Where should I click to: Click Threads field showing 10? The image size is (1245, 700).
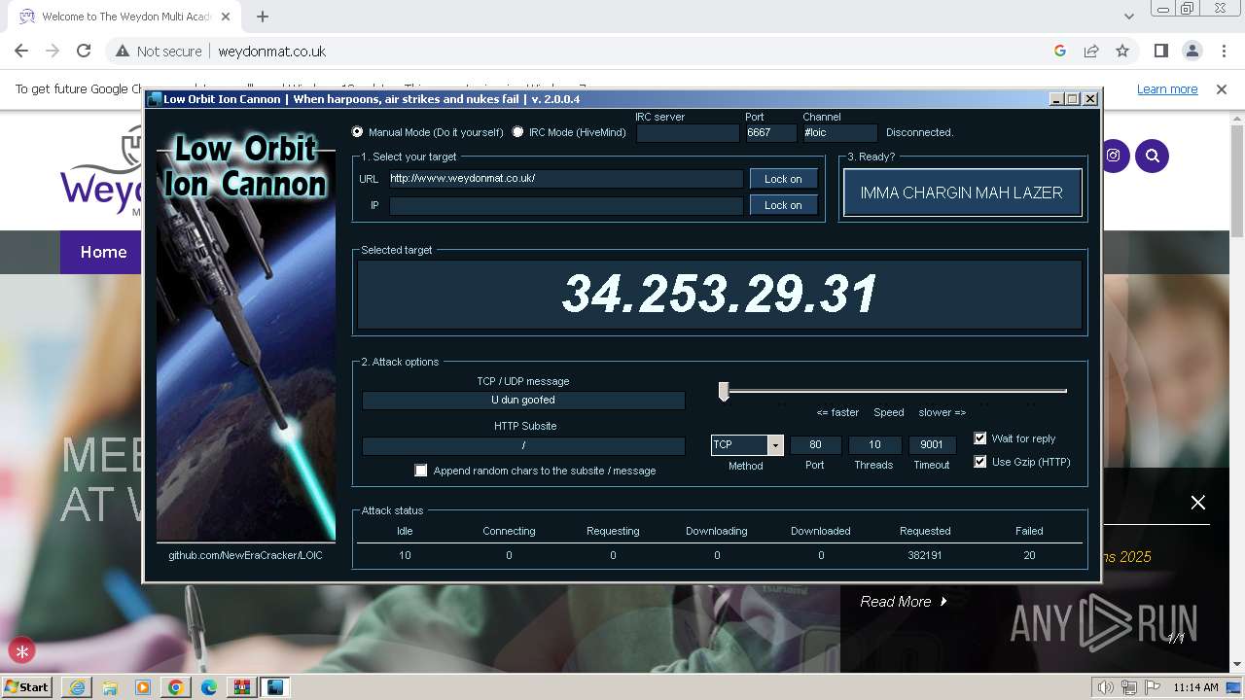tap(874, 444)
